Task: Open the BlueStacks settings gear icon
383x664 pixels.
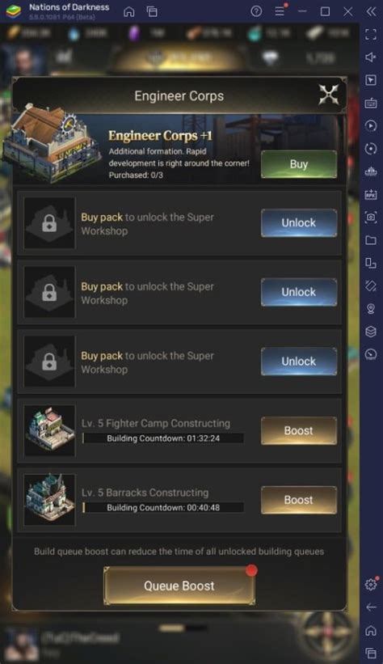Action: [x=371, y=585]
